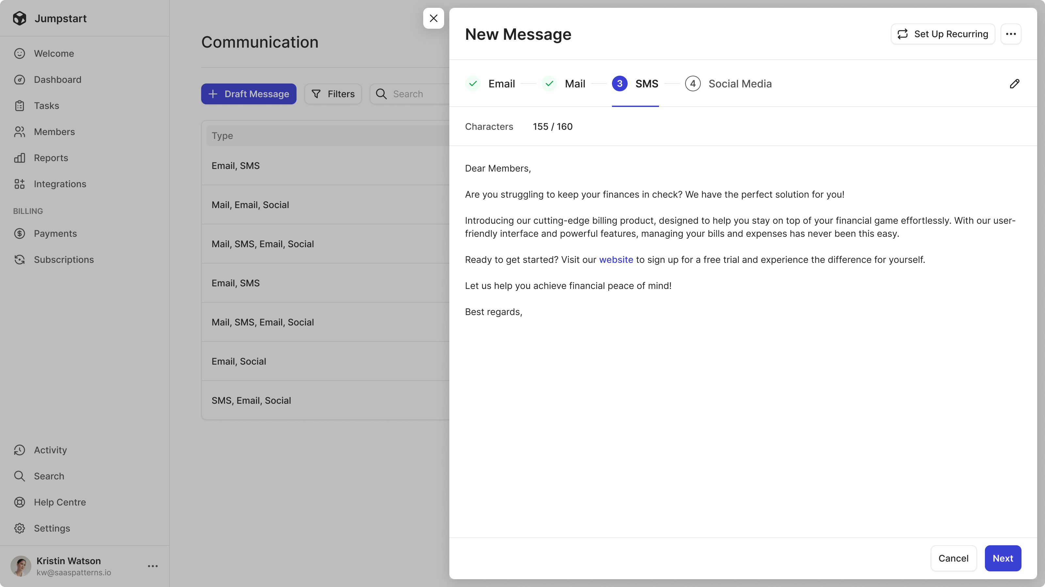Click the Next button
Image resolution: width=1045 pixels, height=587 pixels.
(1003, 558)
